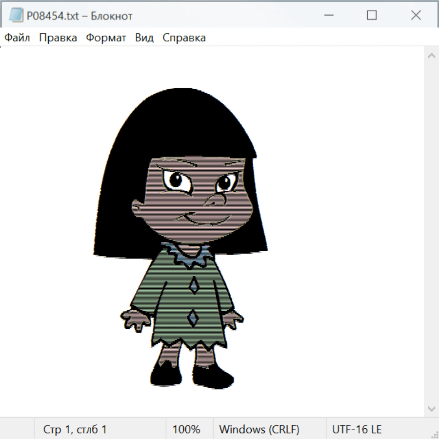Maximize the Notepad window
Viewport: 439px width, 439px height.
coord(372,16)
